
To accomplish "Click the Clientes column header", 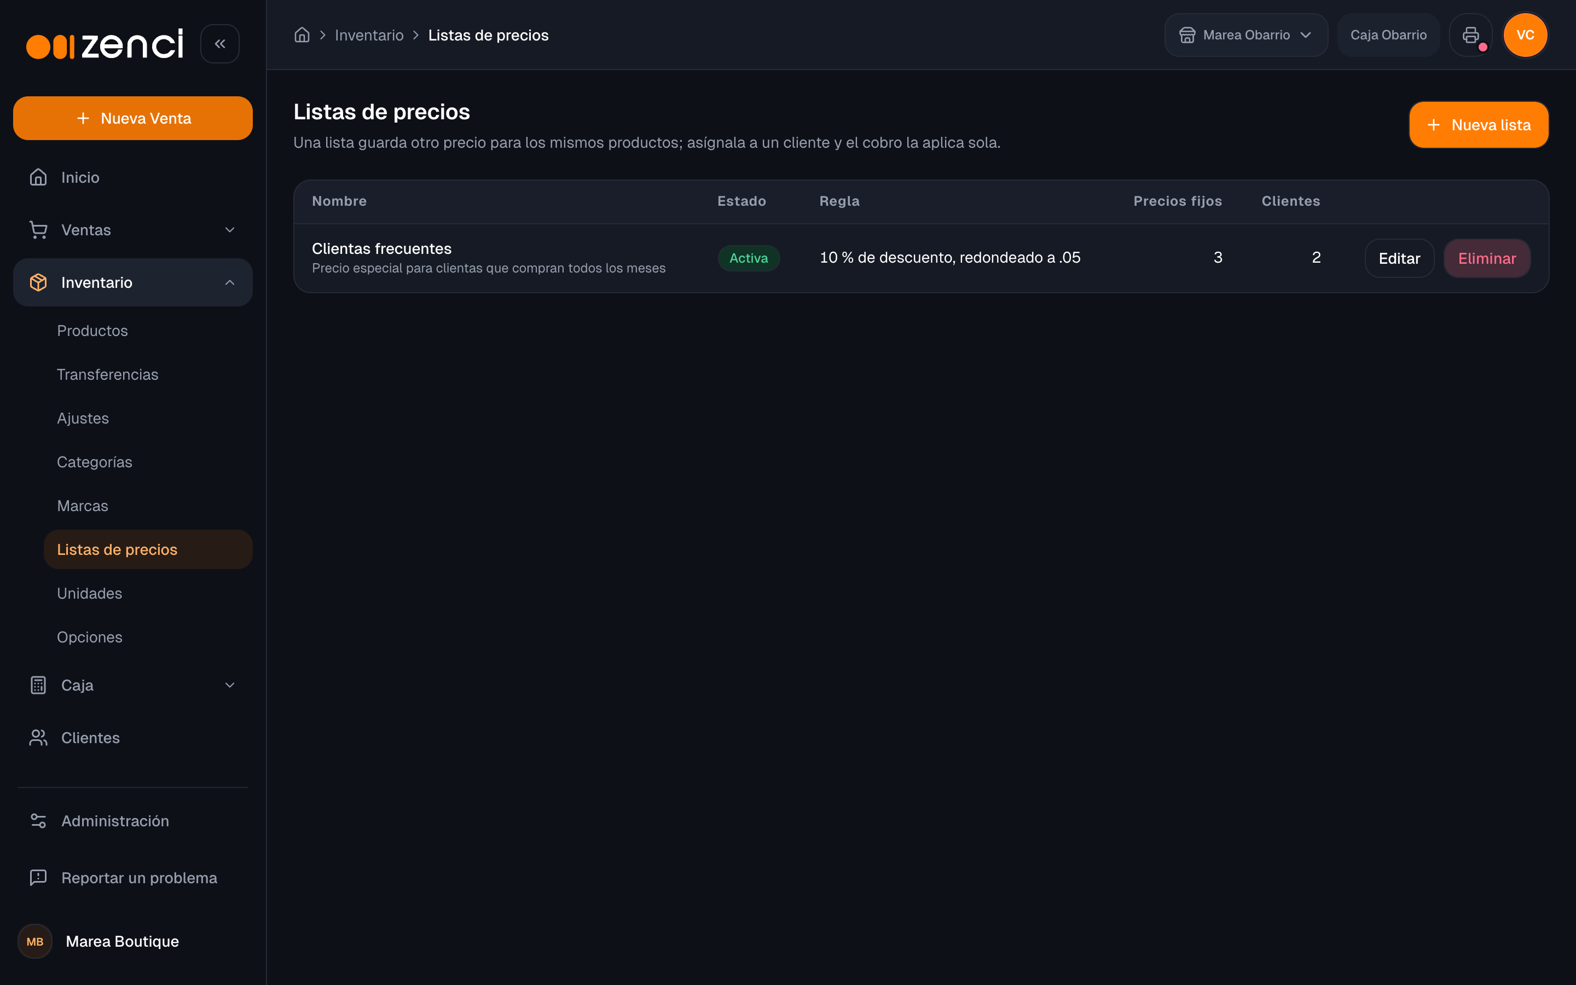I will pyautogui.click(x=1291, y=201).
